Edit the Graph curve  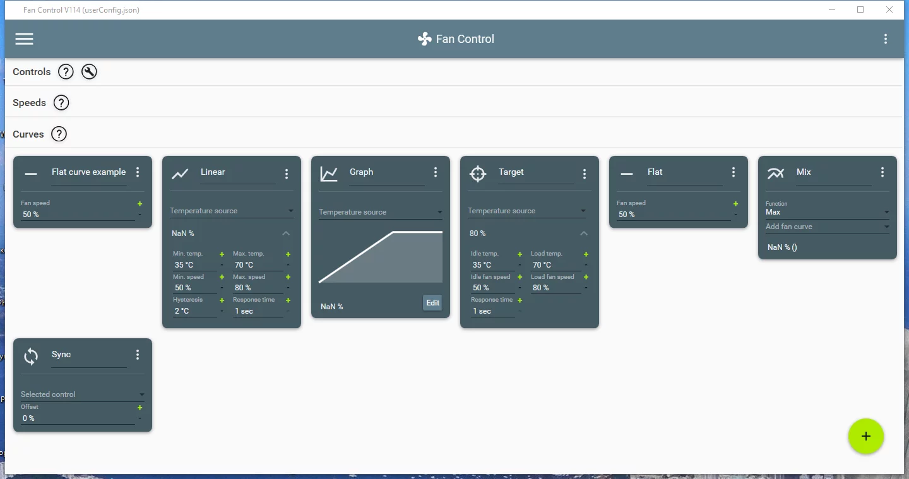pyautogui.click(x=432, y=303)
